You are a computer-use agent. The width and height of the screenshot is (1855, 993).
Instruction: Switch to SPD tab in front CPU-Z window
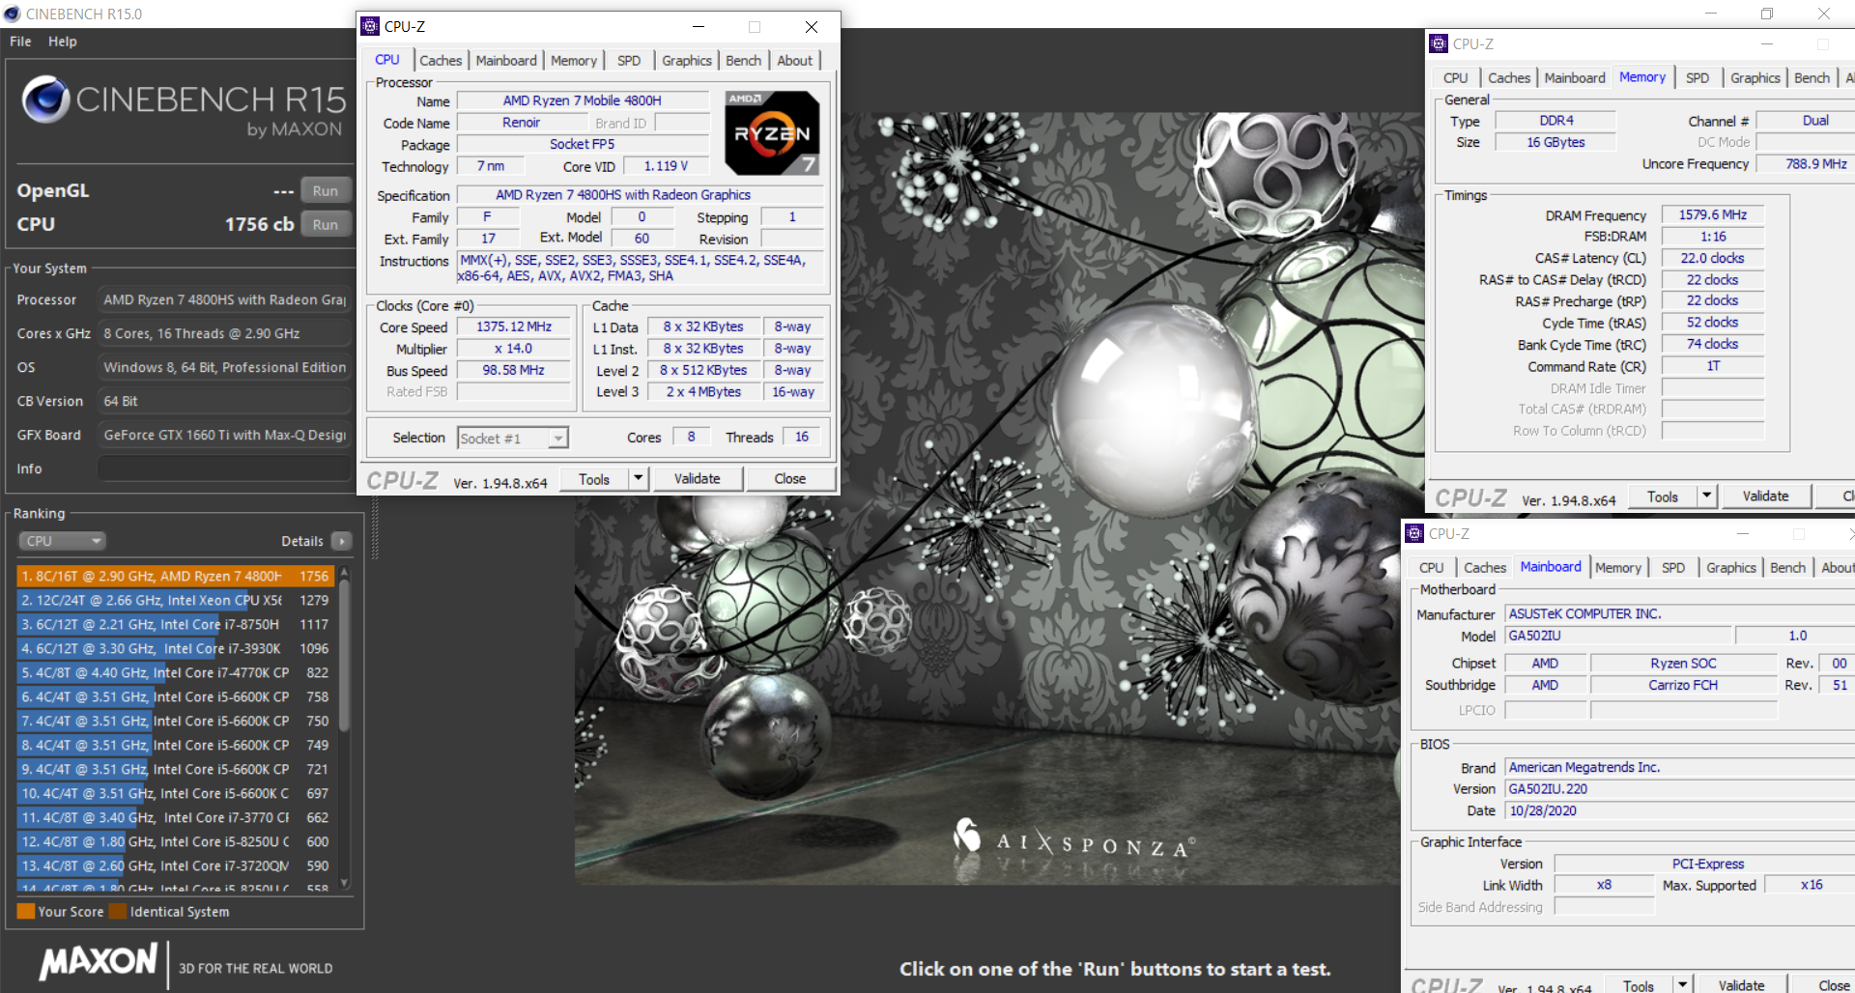[x=629, y=60]
